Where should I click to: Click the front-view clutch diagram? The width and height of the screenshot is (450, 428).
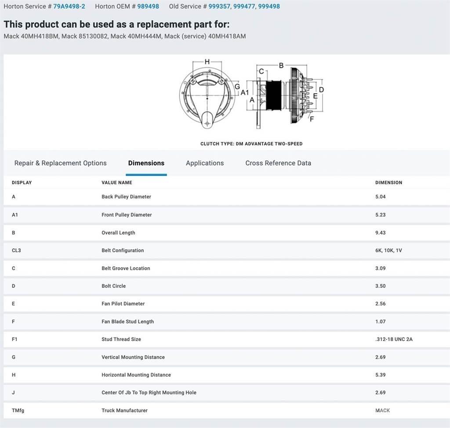(x=207, y=95)
